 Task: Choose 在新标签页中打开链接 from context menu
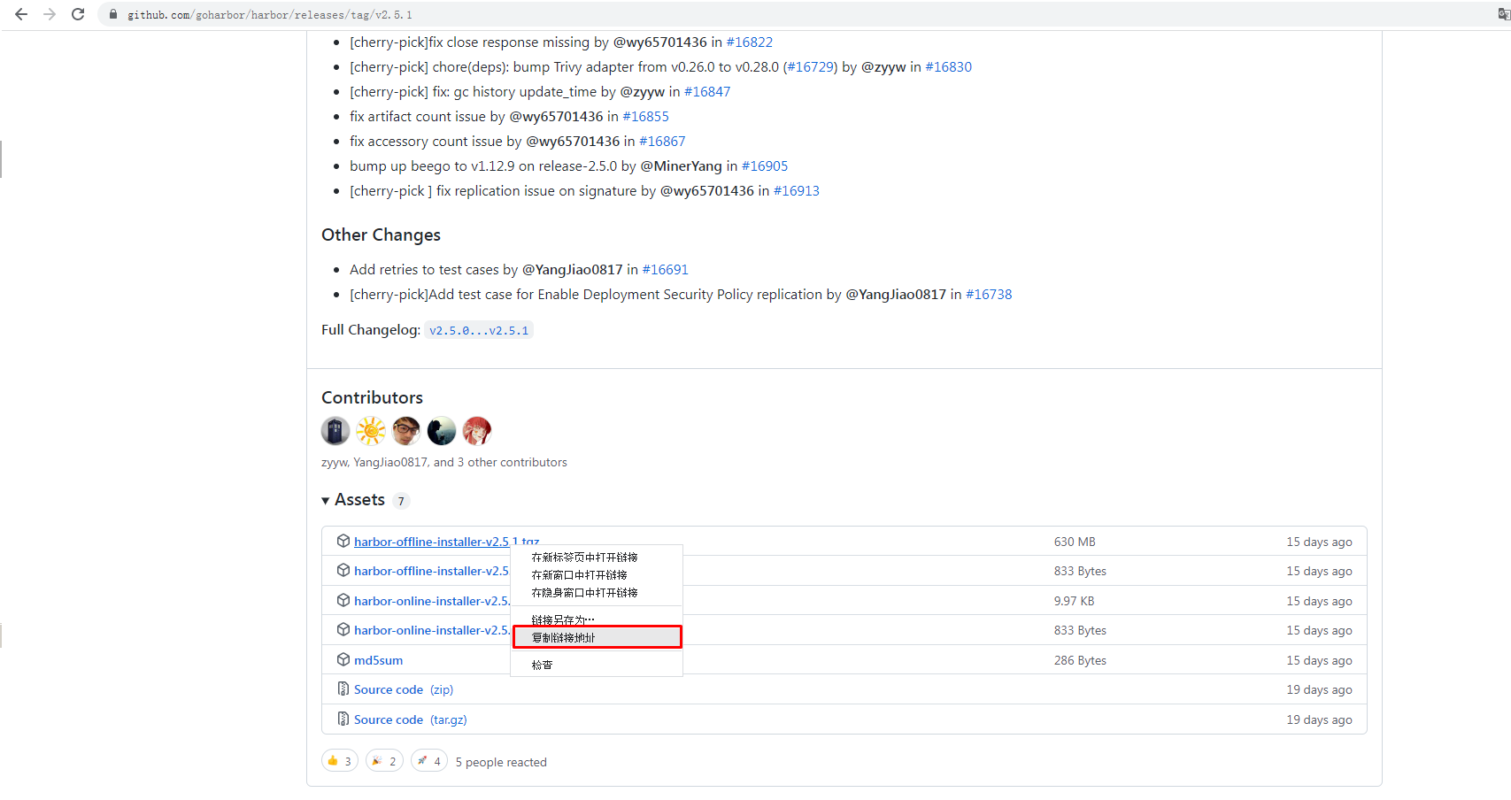click(584, 558)
